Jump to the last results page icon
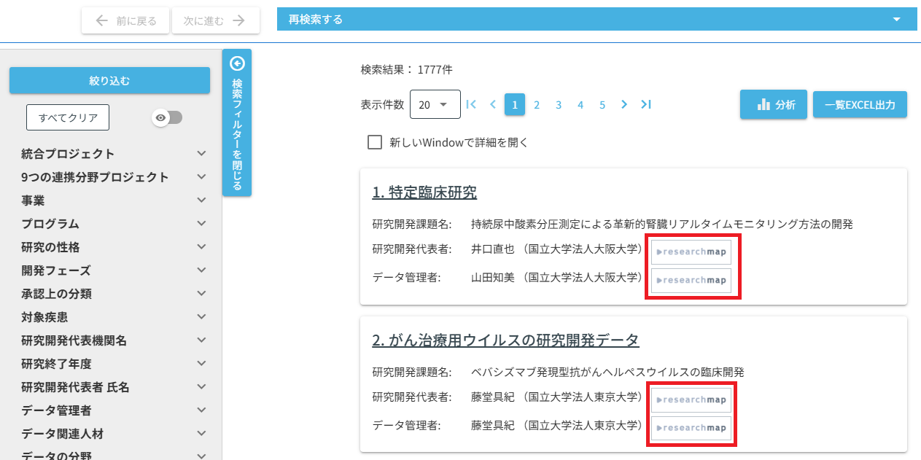921x460 pixels. coord(645,104)
